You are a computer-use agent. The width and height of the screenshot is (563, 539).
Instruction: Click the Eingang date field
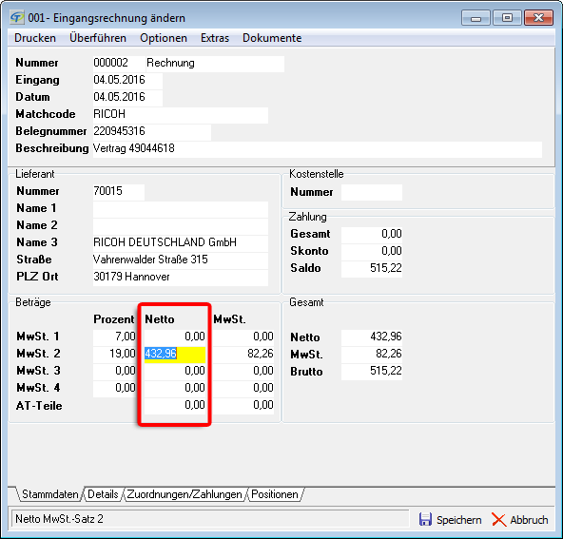tap(127, 81)
